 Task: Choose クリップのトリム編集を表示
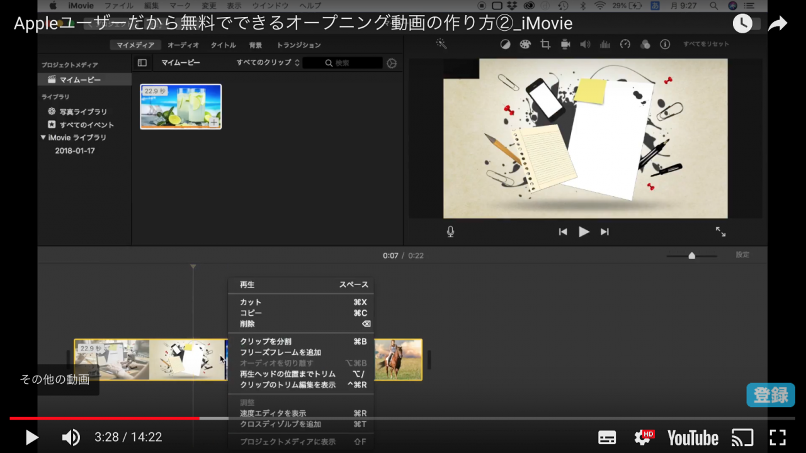301,384
